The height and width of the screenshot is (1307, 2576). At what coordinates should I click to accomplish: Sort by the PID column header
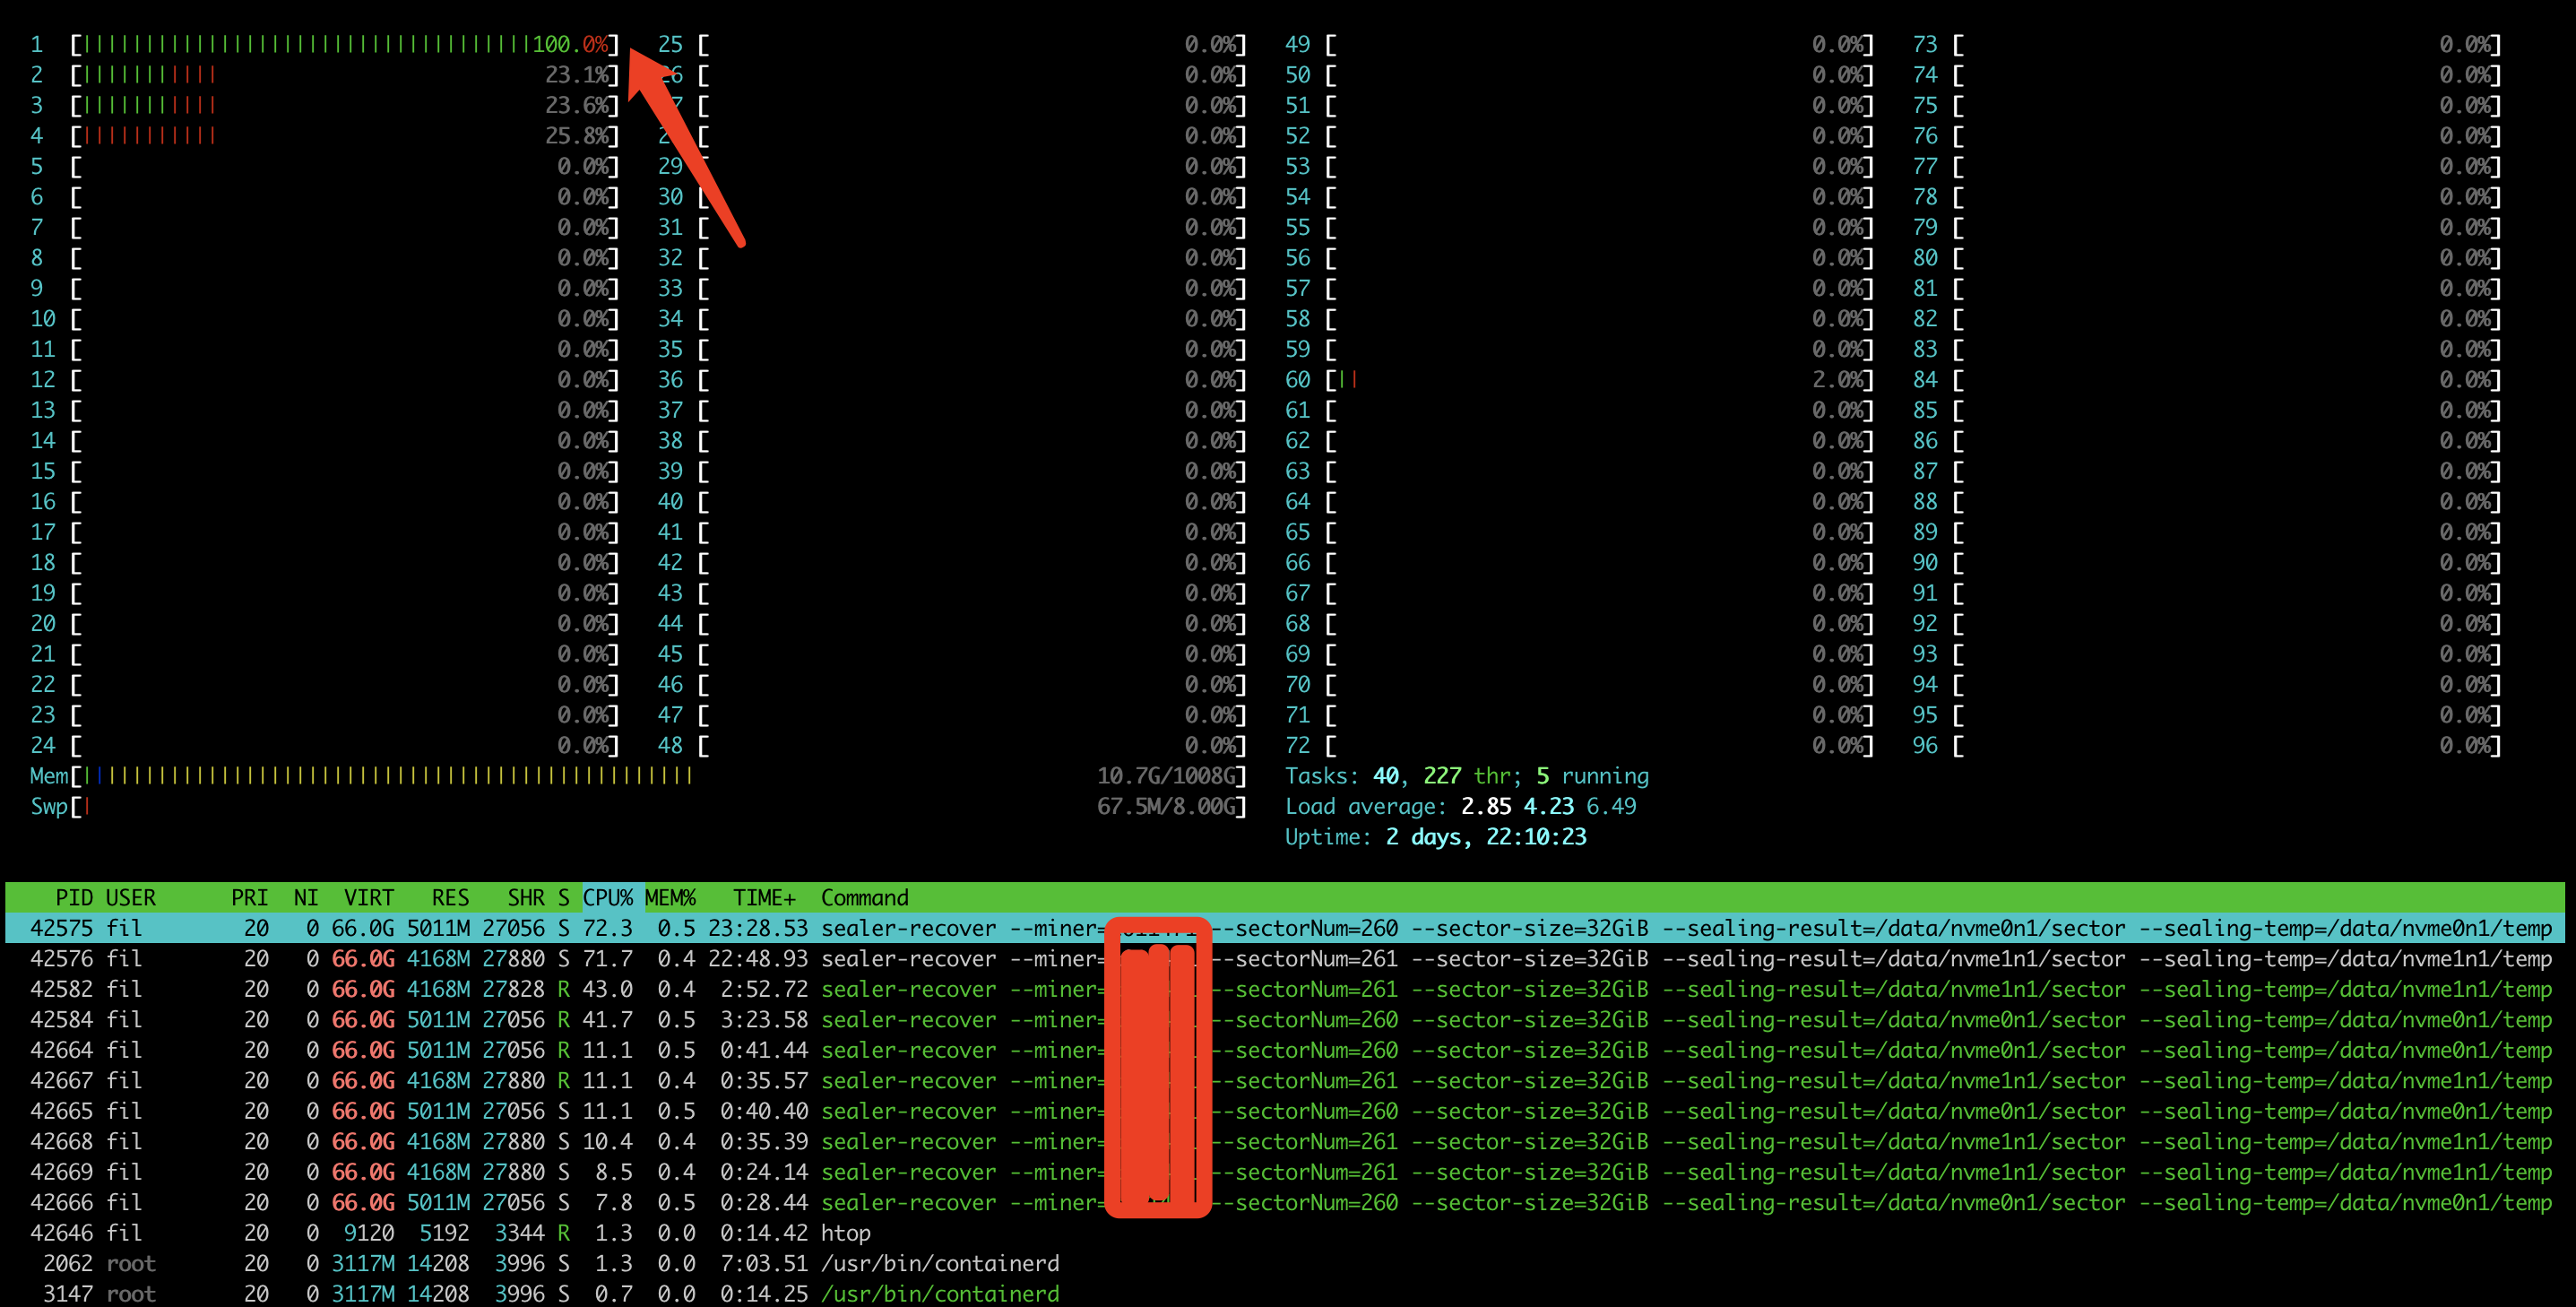[74, 897]
